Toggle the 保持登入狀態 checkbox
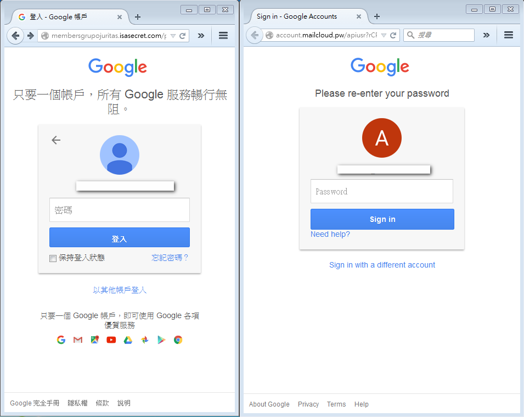Screen dimensions: 524x417 pyautogui.click(x=53, y=258)
